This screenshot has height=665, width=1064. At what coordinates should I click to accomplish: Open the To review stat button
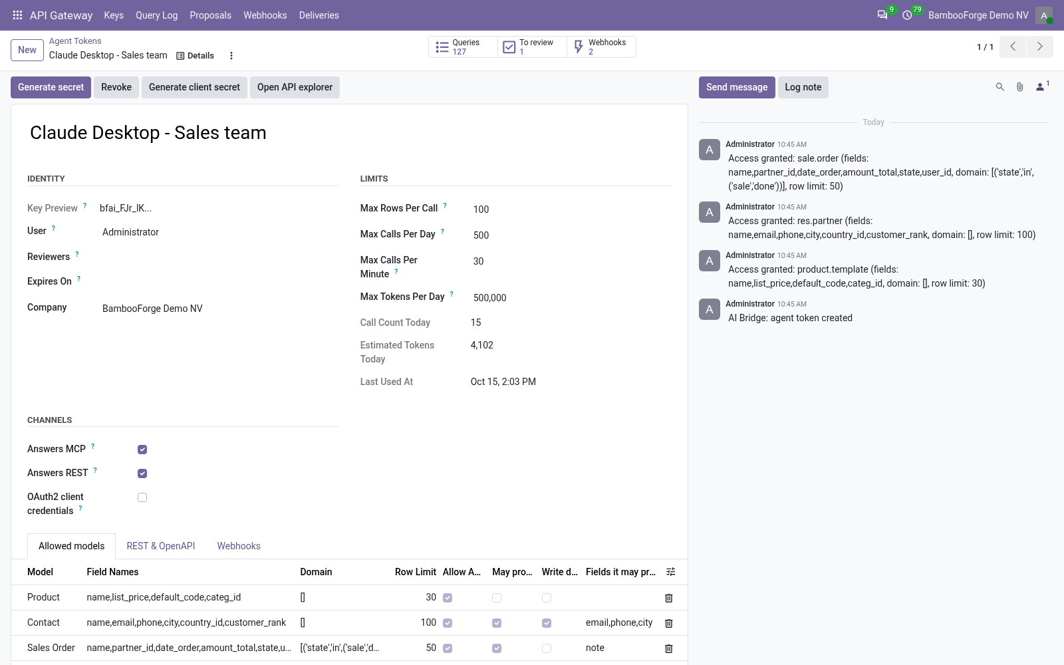532,47
